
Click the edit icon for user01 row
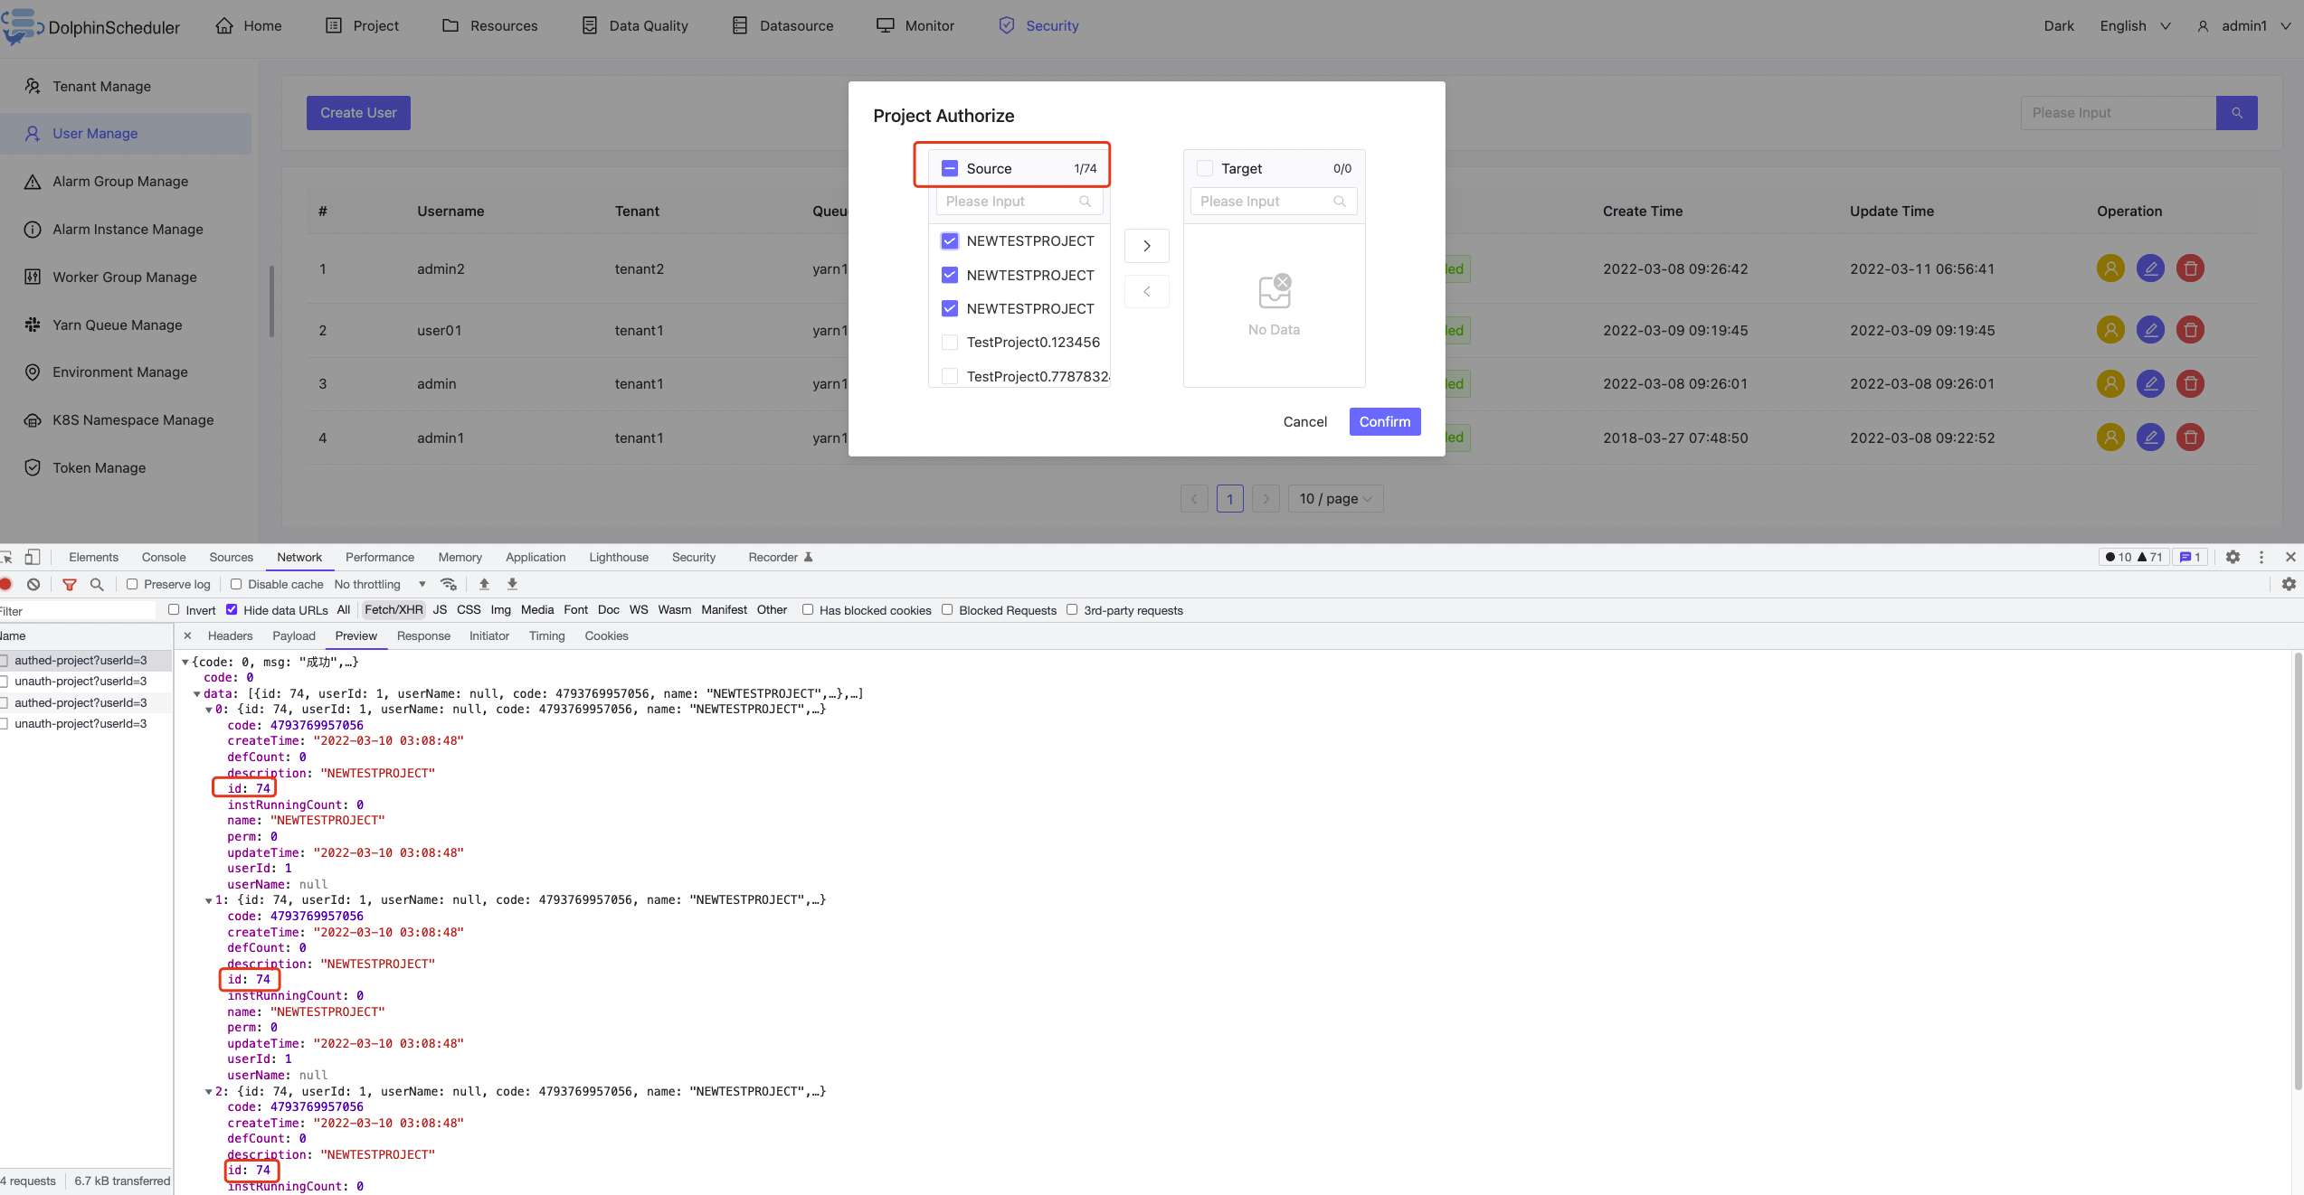click(2150, 330)
